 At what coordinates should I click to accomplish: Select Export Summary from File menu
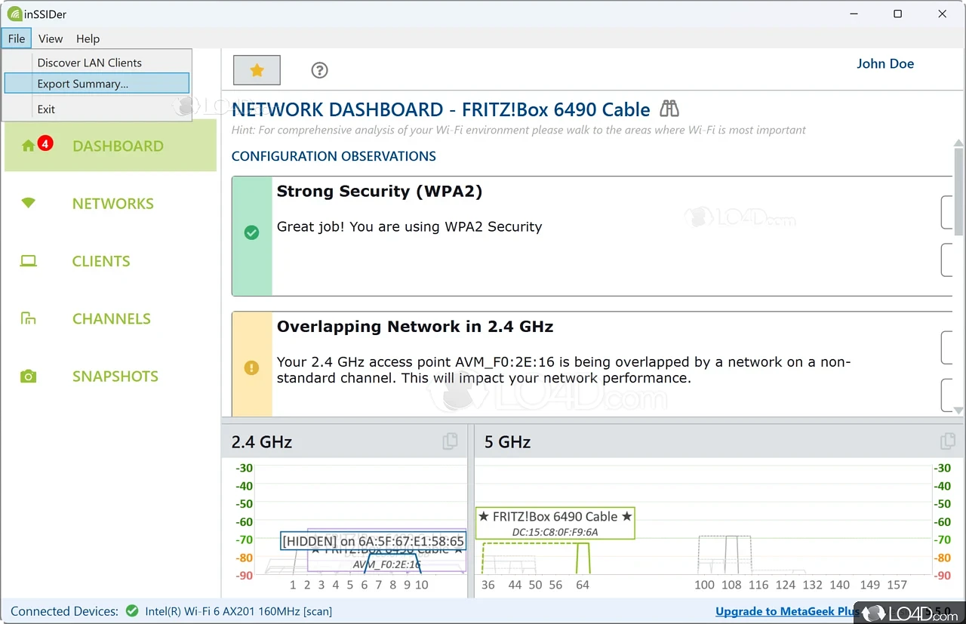coord(97,84)
